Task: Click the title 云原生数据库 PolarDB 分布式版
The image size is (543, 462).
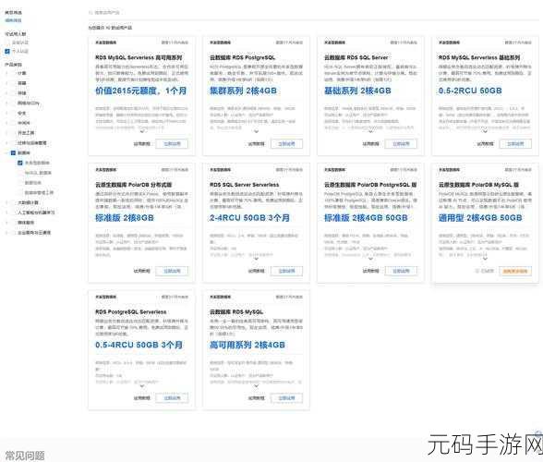Action: (134, 185)
